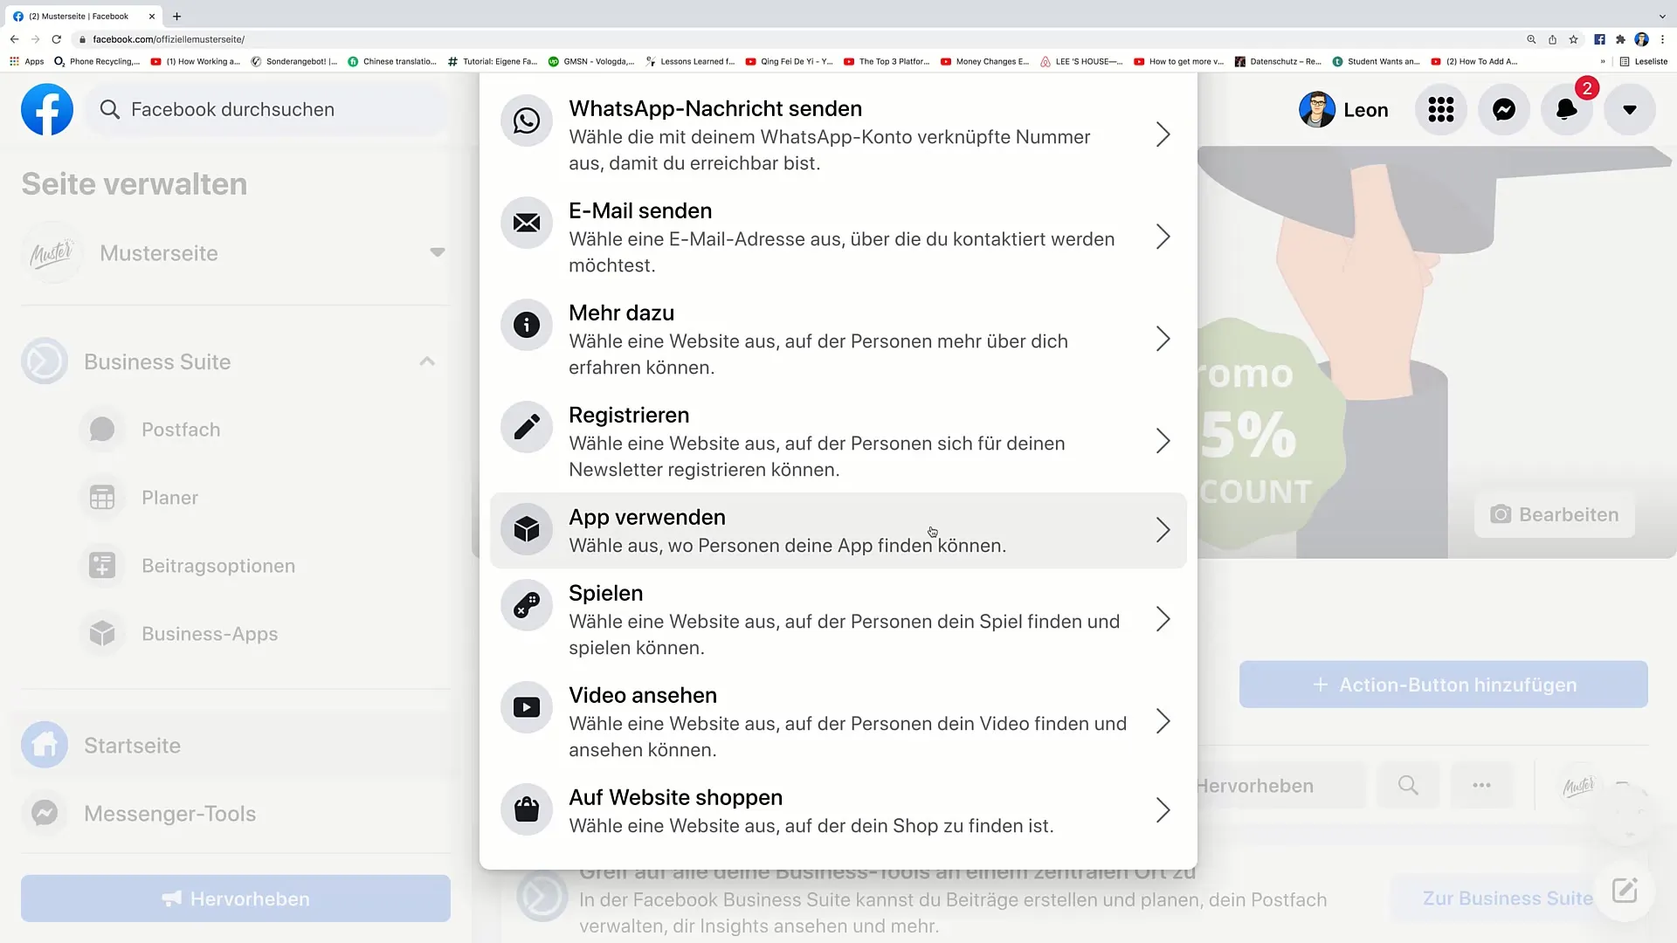Click the Postfach speech bubble icon
This screenshot has width=1677, height=943.
(x=102, y=430)
